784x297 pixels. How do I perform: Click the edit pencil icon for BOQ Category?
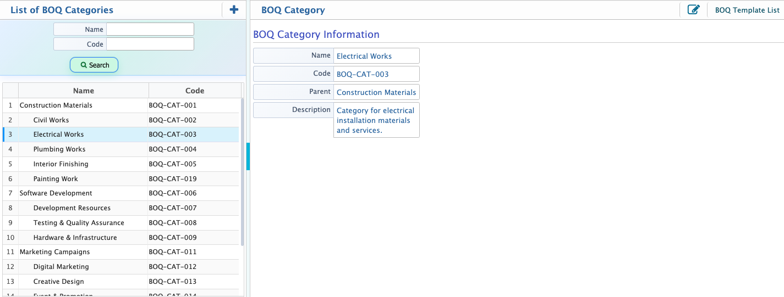pyautogui.click(x=694, y=10)
